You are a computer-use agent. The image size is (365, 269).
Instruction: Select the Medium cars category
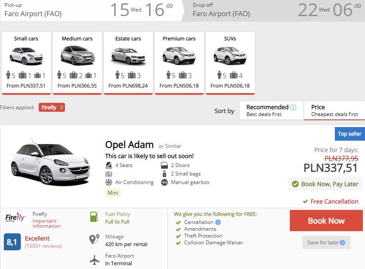(x=77, y=62)
